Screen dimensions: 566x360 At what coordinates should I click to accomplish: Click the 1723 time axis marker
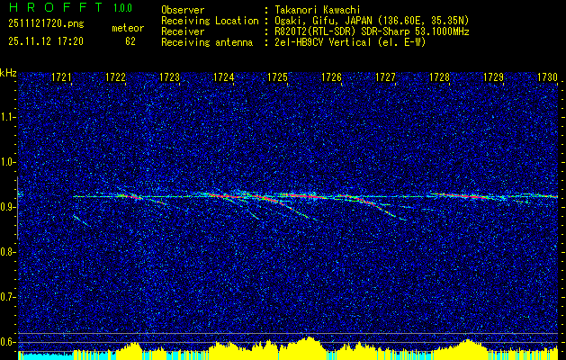(170, 77)
